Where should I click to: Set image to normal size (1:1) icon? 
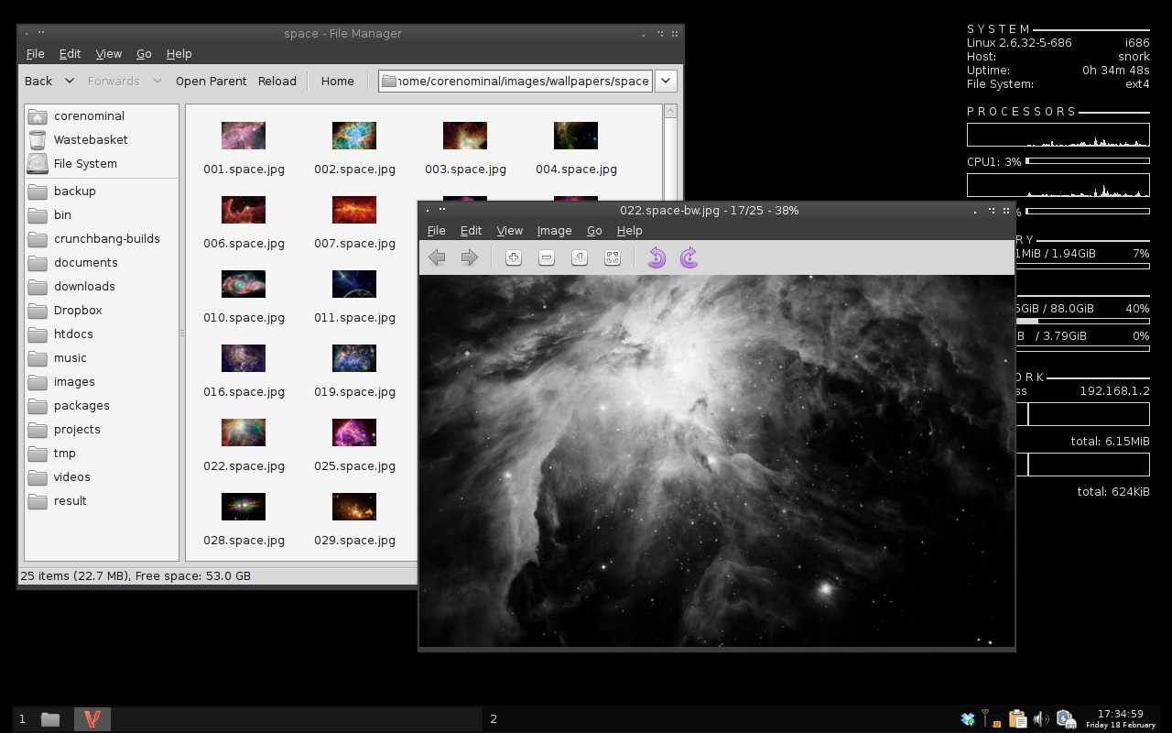pos(580,258)
